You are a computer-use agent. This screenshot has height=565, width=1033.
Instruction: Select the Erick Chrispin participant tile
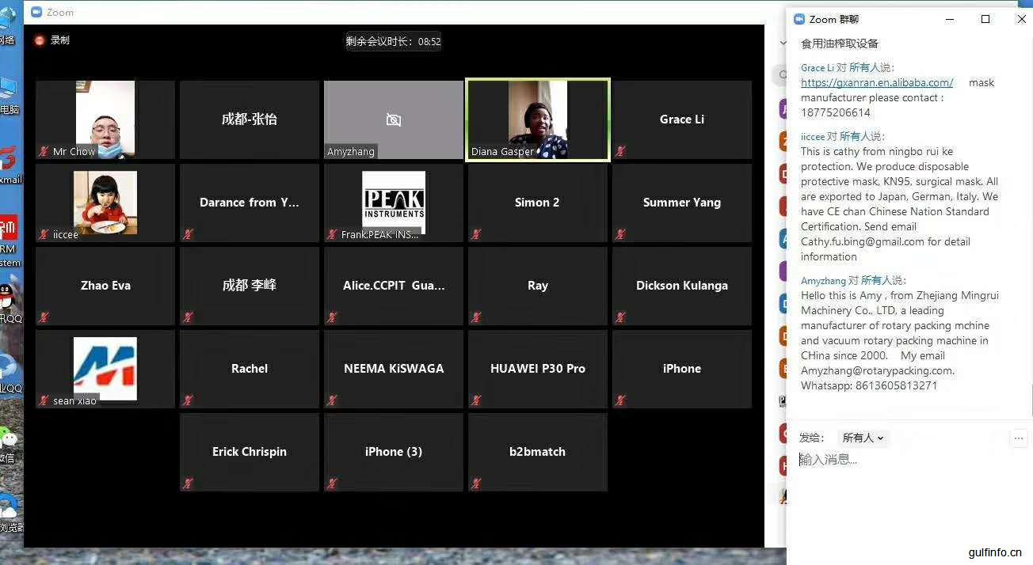[250, 451]
